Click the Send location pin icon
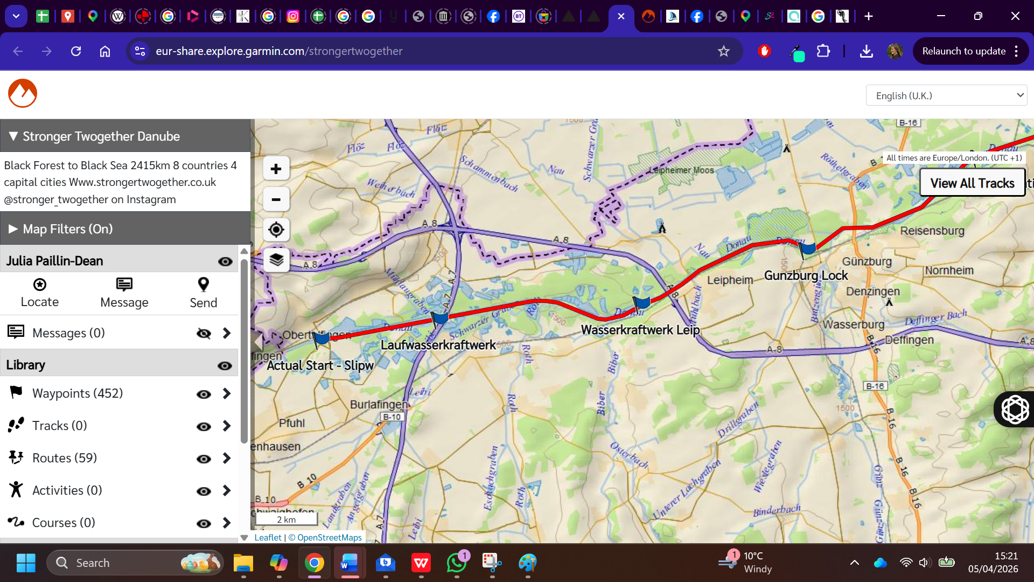Image resolution: width=1034 pixels, height=582 pixels. tap(203, 285)
